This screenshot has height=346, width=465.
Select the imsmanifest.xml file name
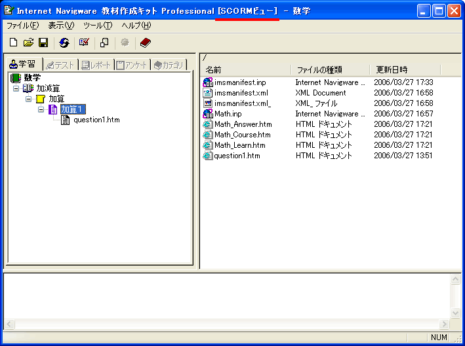pos(241,93)
